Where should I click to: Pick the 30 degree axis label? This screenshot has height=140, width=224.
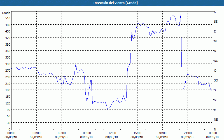(x=9, y=123)
